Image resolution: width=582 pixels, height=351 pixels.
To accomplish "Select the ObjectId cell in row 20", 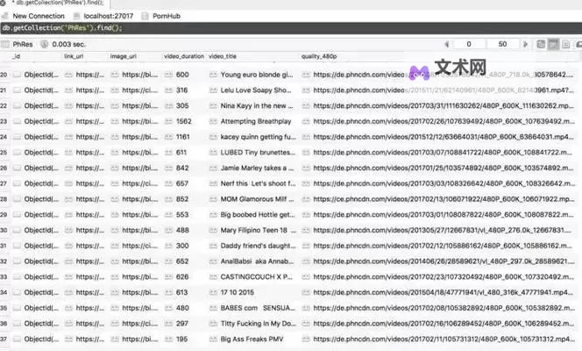I will coord(41,75).
